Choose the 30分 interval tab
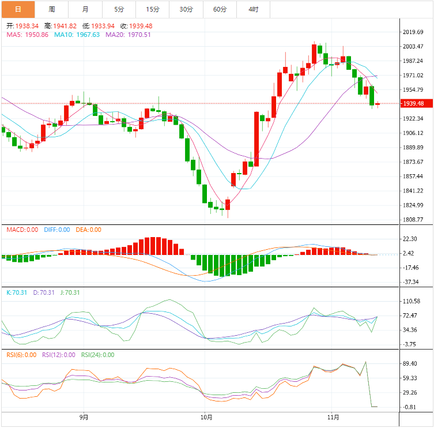Screen dimensions: 434x428 click(186, 9)
